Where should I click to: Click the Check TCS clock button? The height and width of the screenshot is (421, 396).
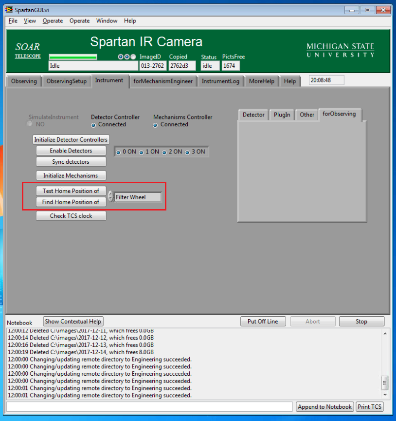click(71, 216)
